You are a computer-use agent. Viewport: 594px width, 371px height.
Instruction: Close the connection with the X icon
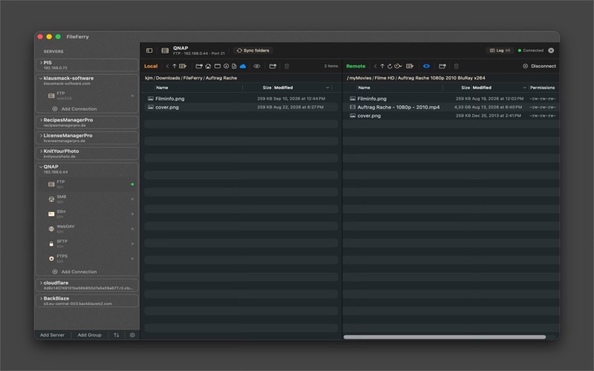(x=551, y=50)
